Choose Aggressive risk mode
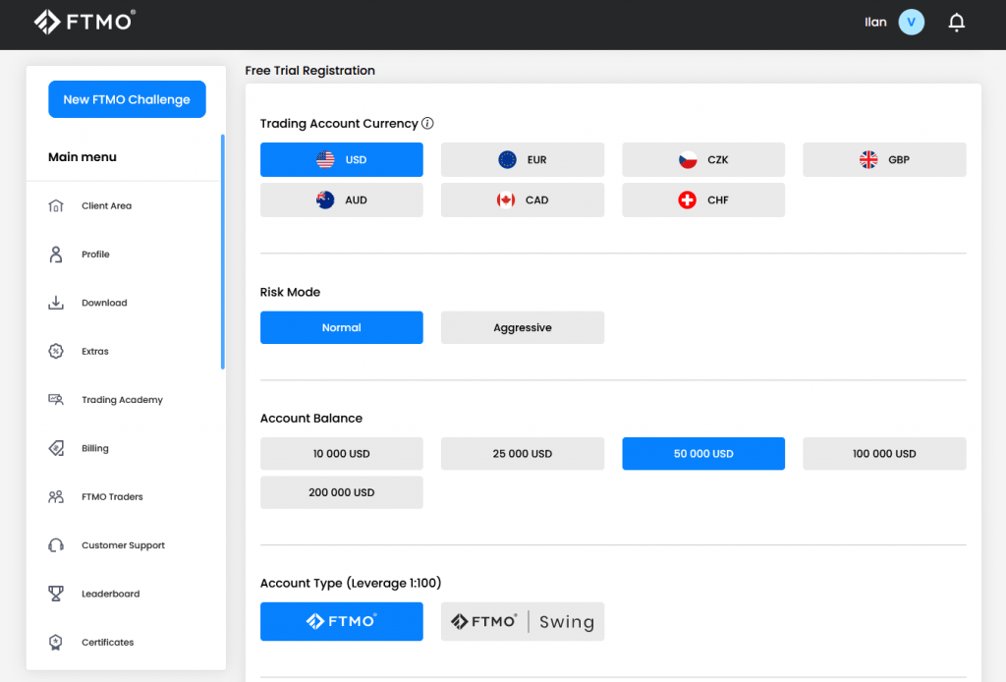Screen dimensions: 1006x682 pyautogui.click(x=522, y=328)
